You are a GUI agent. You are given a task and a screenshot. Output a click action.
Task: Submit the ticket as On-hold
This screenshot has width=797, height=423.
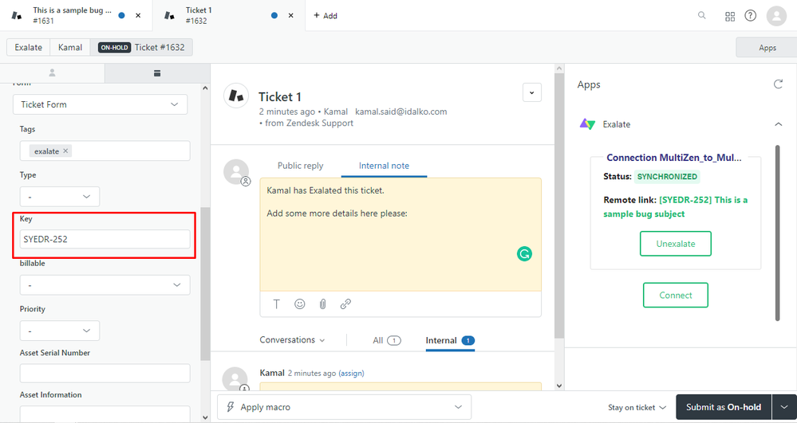click(724, 407)
